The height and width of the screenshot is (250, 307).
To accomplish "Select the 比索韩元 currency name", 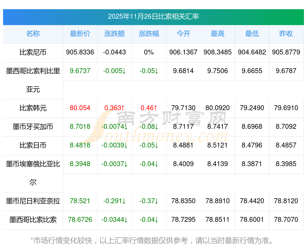I will pyautogui.click(x=33, y=108).
